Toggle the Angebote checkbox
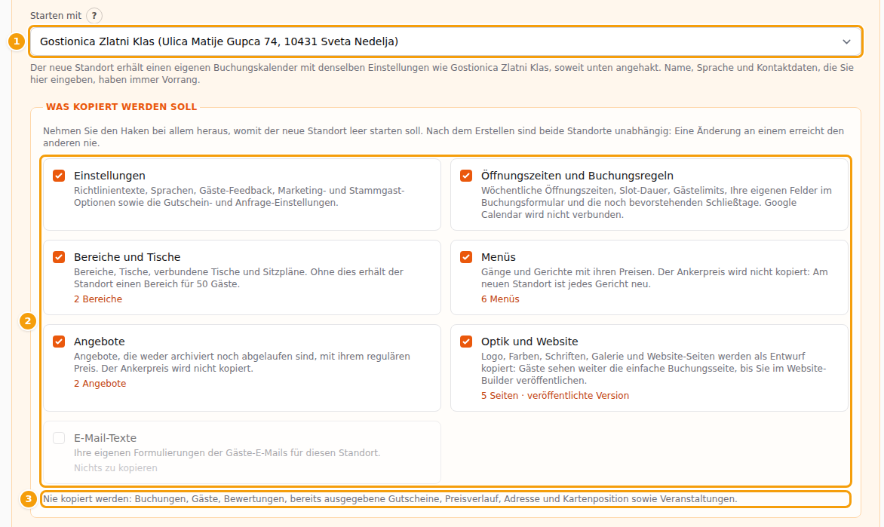Viewport: 884px width, 527px height. coord(59,342)
